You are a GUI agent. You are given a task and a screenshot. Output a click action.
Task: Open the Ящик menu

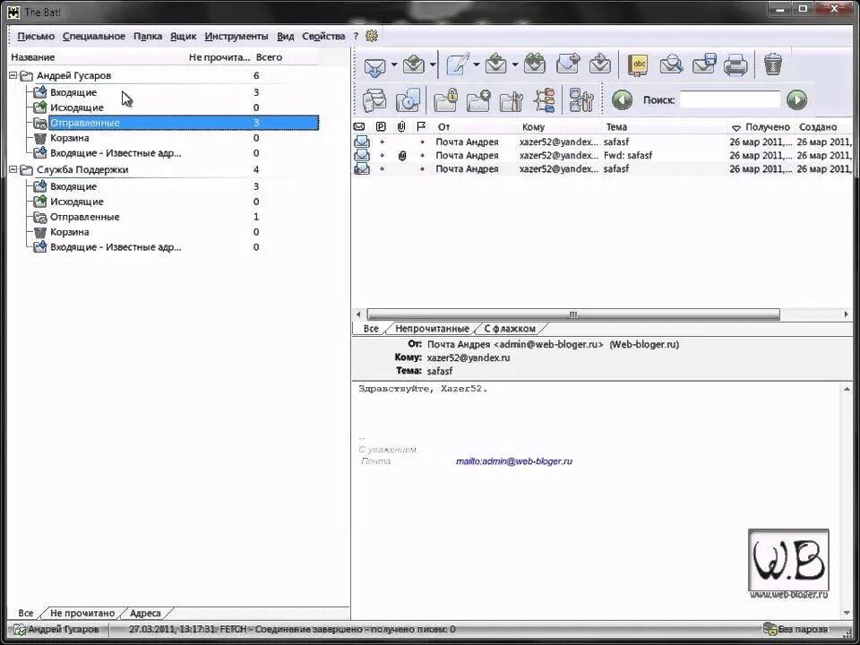coord(183,36)
